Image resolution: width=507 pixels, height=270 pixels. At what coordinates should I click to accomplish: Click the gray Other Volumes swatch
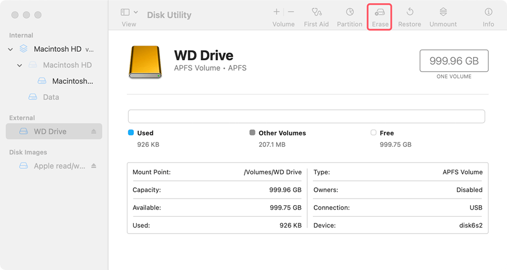click(252, 132)
